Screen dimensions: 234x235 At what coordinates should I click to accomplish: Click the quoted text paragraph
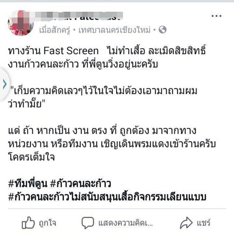[102, 98]
